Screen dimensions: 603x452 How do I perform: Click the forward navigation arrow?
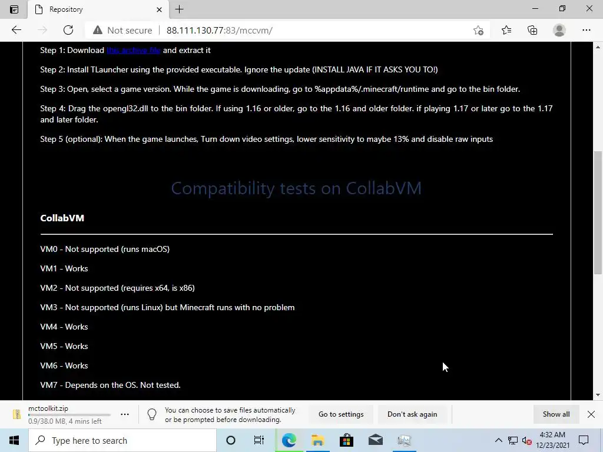pyautogui.click(x=42, y=30)
